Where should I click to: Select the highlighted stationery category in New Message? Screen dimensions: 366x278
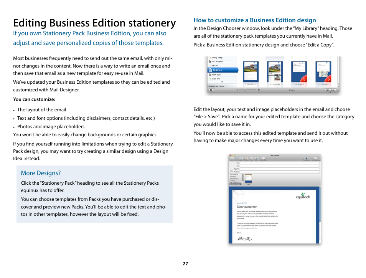[x=235, y=184]
